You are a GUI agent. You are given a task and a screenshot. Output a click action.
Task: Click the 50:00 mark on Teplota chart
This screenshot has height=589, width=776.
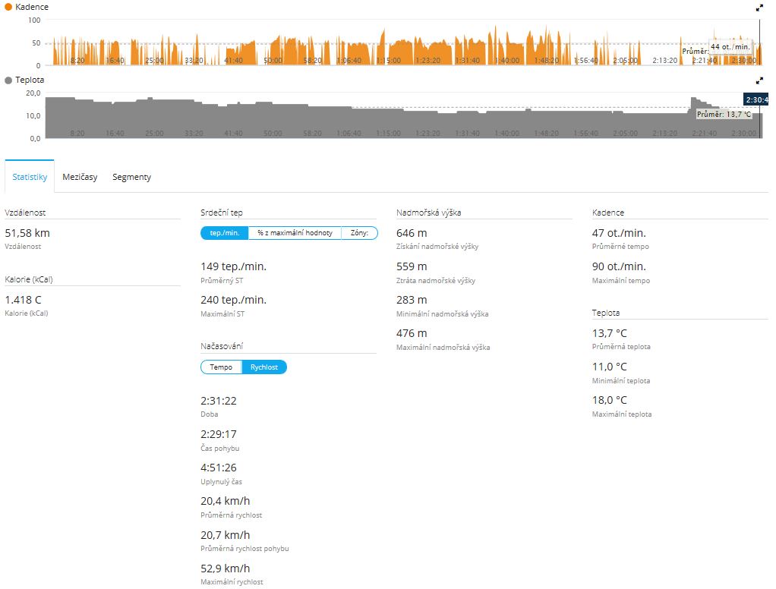pyautogui.click(x=273, y=133)
